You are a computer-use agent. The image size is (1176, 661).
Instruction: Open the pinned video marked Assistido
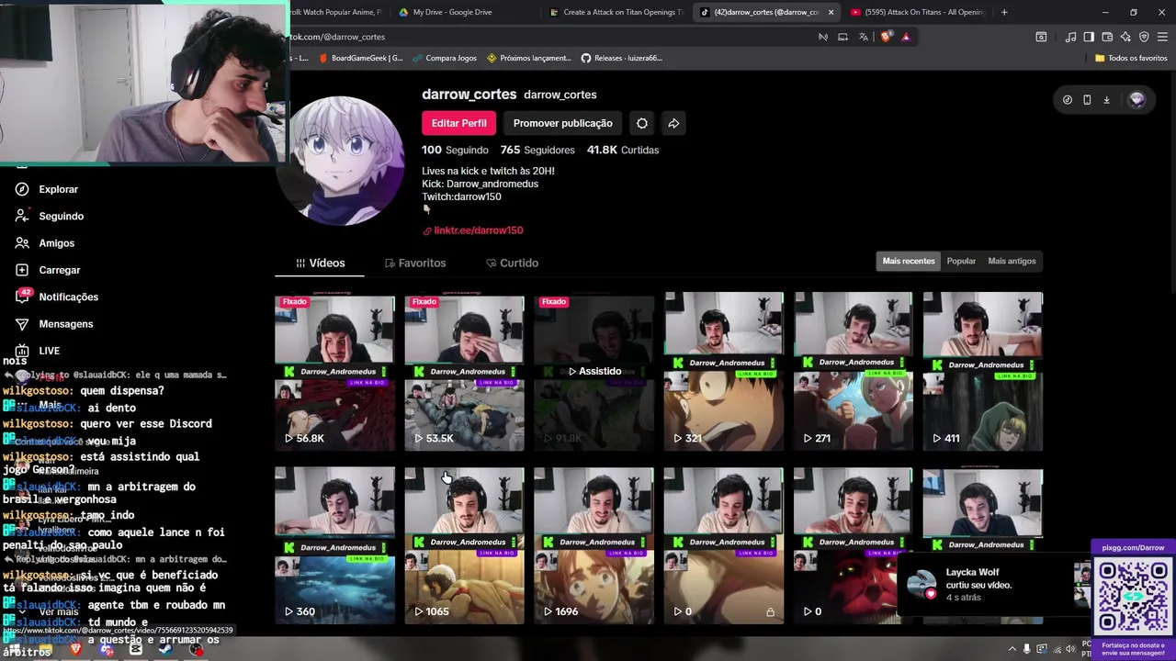[594, 372]
